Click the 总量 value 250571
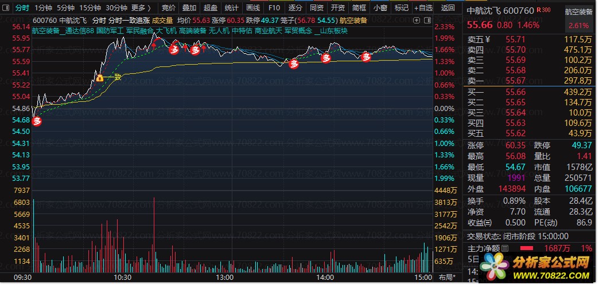 tap(578, 177)
